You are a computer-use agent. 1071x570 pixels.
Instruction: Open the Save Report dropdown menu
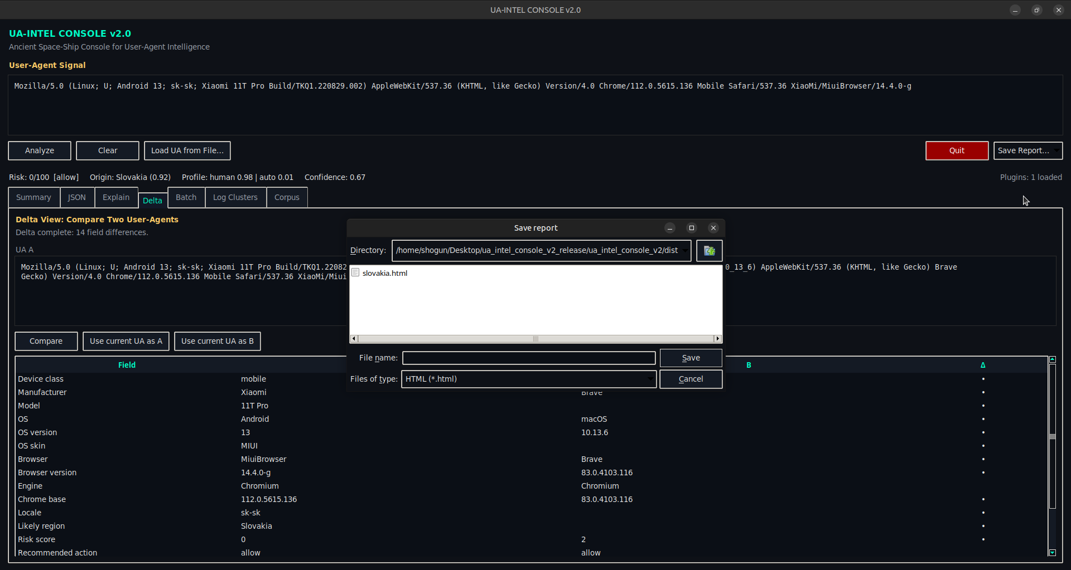pyautogui.click(x=1056, y=150)
